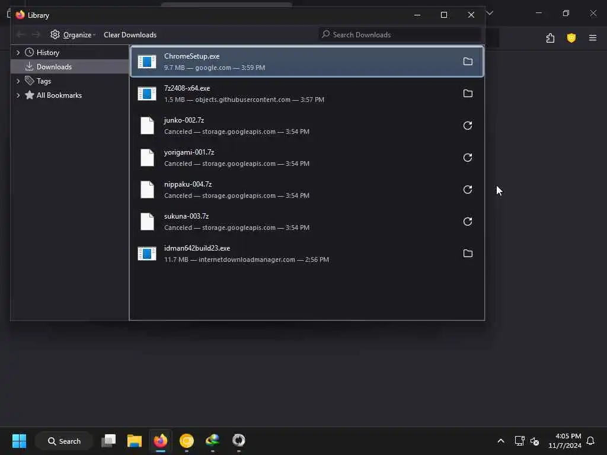Click the 7z2408-x64.exe file icon
This screenshot has width=607, height=455.
coord(147,94)
